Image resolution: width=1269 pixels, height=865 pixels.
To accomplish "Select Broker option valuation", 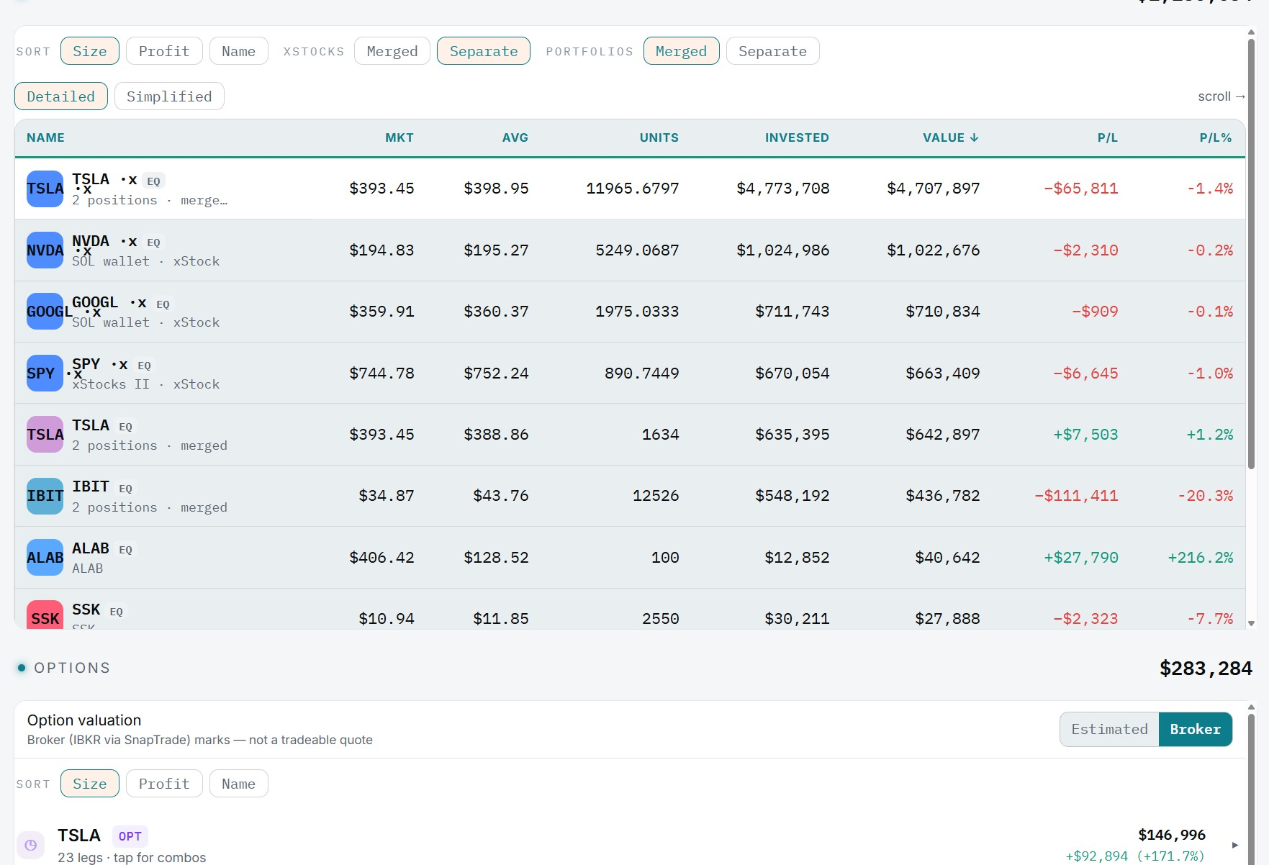I will tap(1196, 729).
